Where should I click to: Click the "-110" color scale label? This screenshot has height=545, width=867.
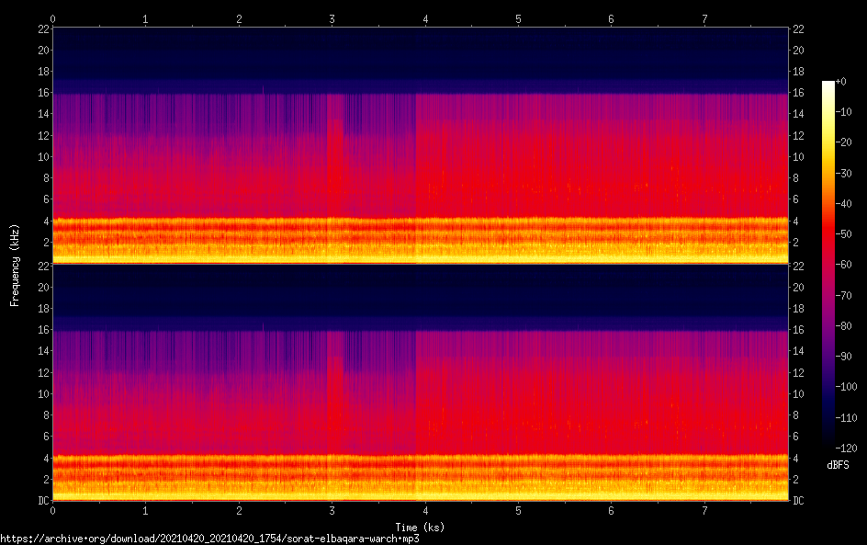tap(847, 418)
